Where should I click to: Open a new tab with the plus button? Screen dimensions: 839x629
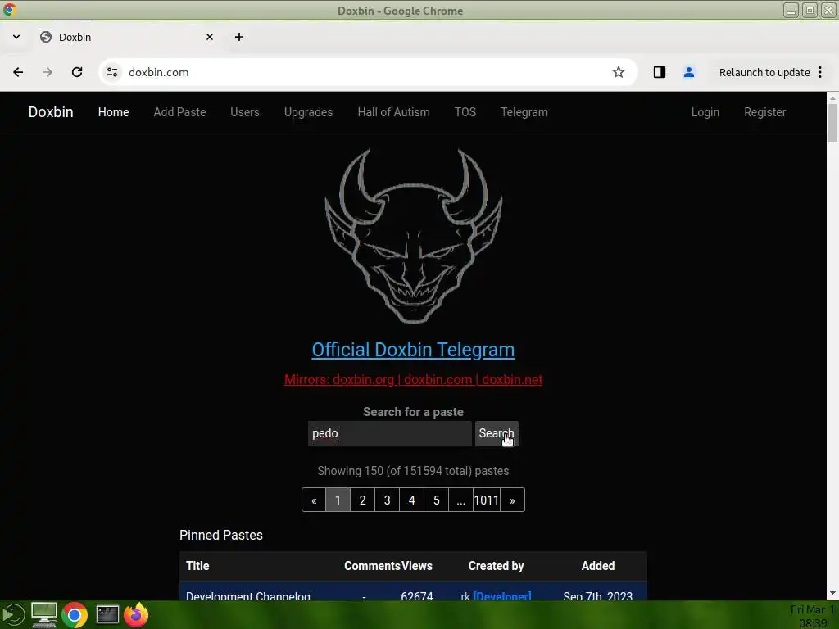point(239,37)
